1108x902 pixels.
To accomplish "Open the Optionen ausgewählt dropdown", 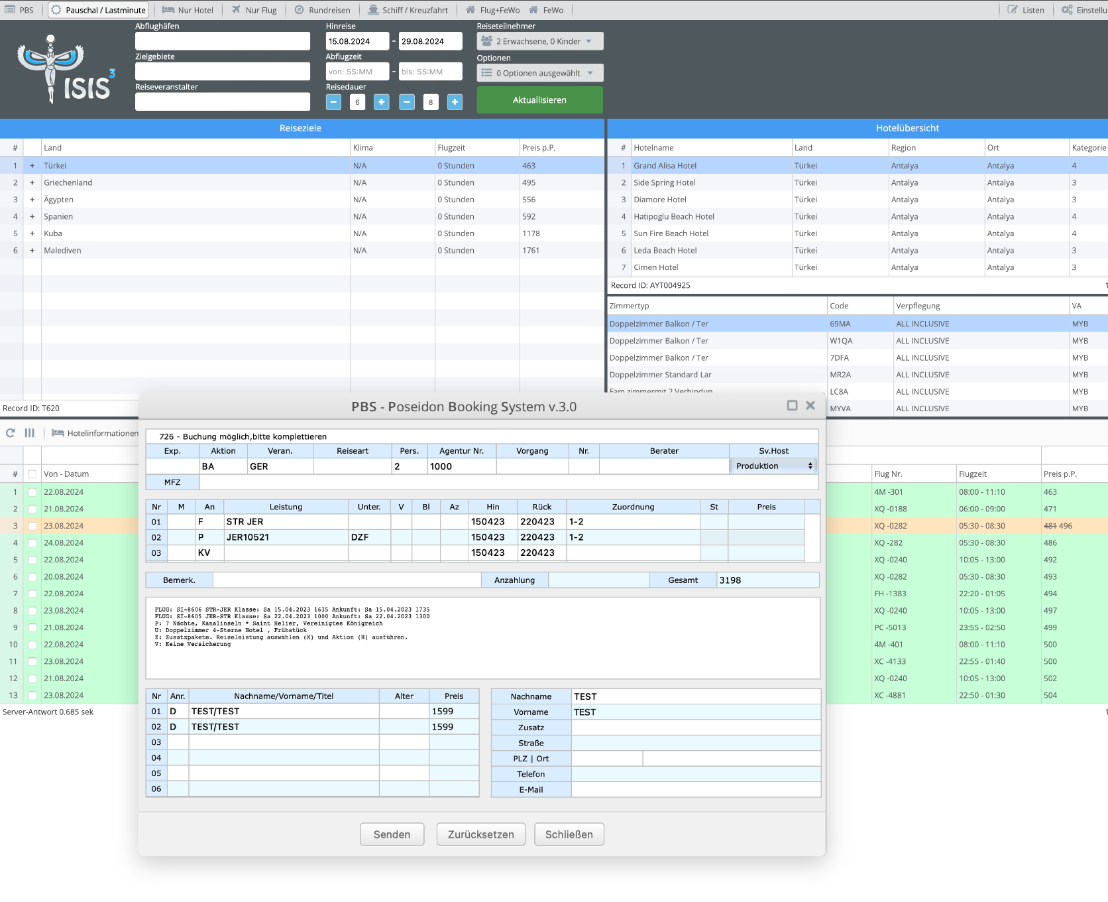I will (x=539, y=73).
